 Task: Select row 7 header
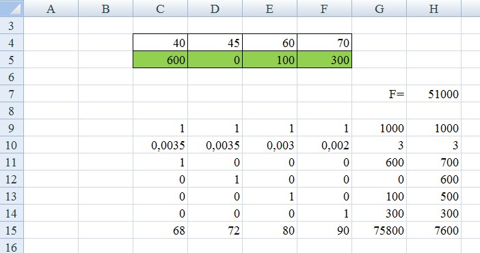[12, 93]
